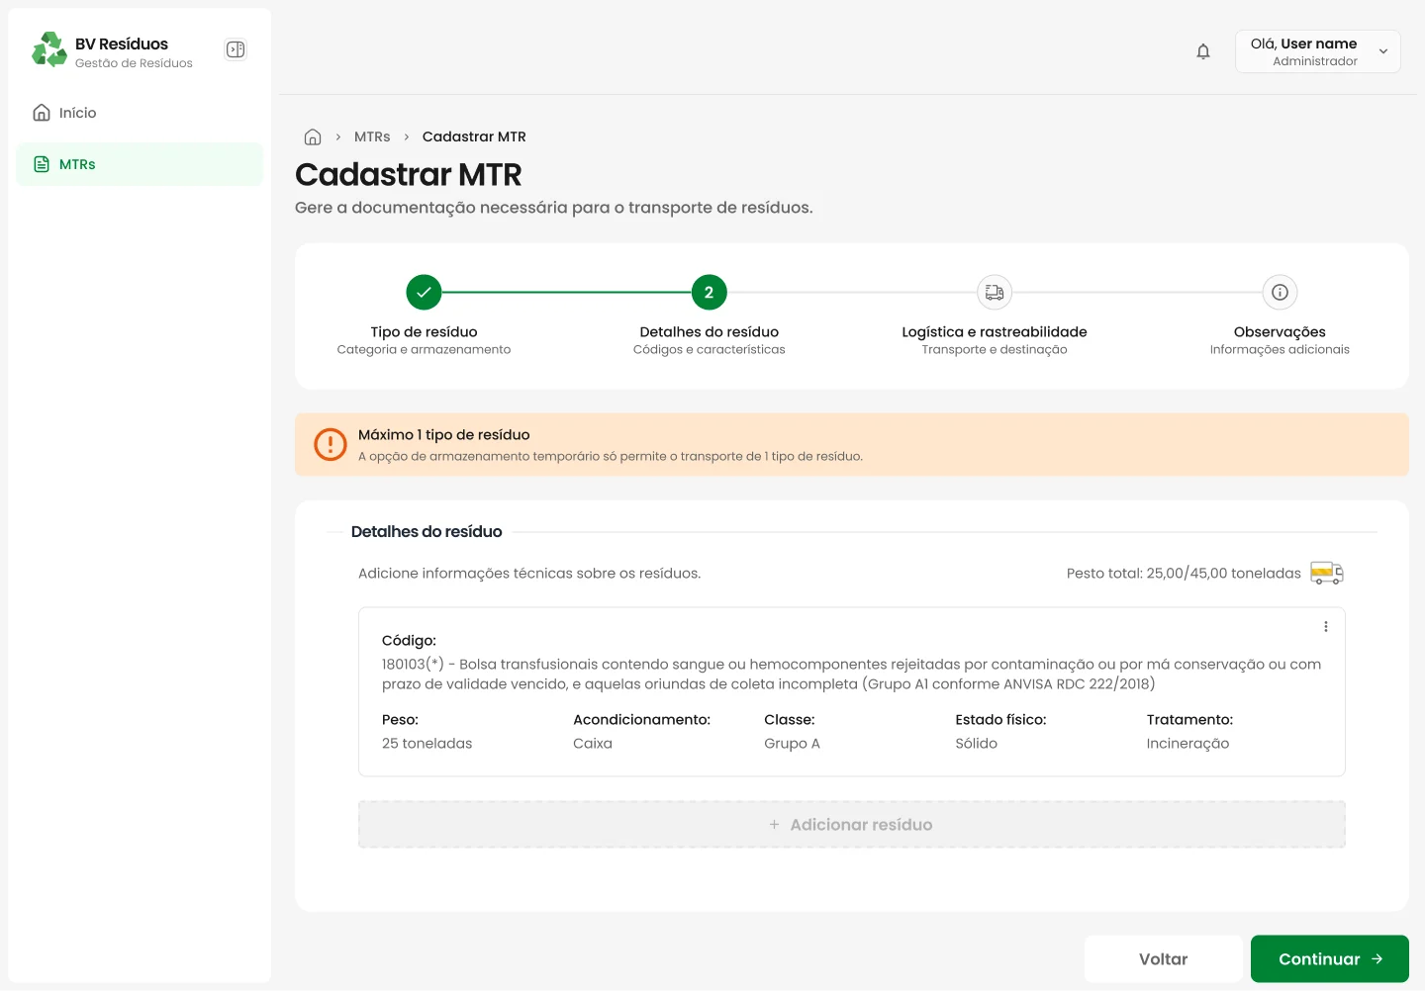1425x991 pixels.
Task: Click the BV Resíduos recycle logo
Action: 49,49
